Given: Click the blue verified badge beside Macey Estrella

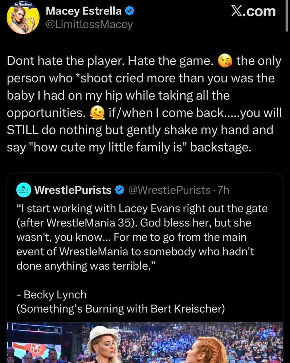Looking at the screenshot, I should click(130, 11).
